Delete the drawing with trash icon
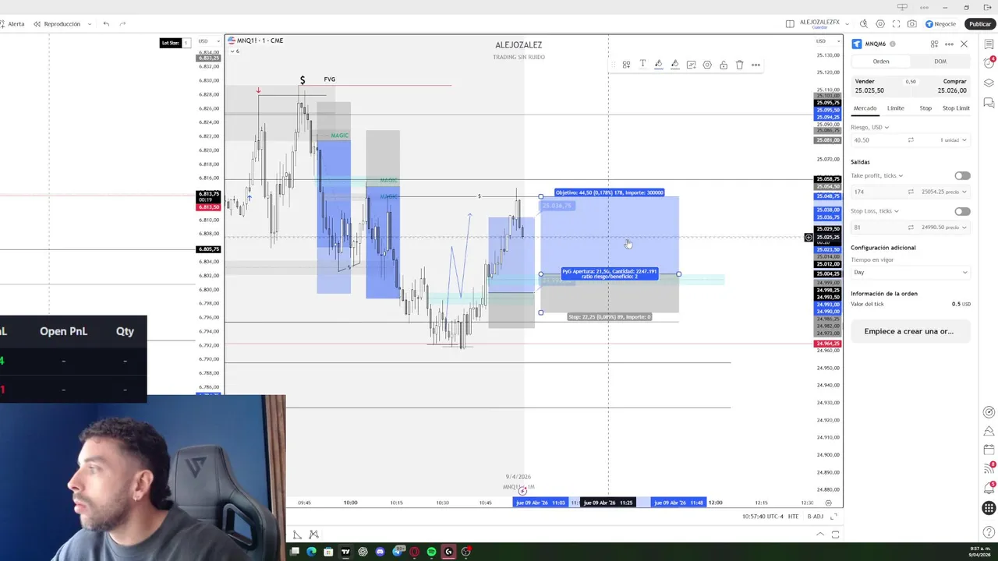Image resolution: width=998 pixels, height=561 pixels. [x=740, y=65]
